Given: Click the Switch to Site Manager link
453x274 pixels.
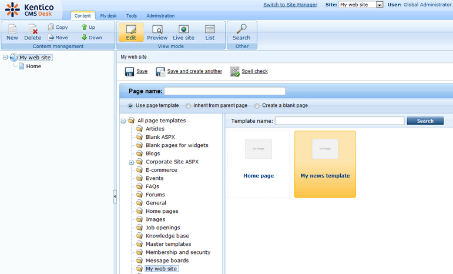Looking at the screenshot, I should tap(291, 5).
